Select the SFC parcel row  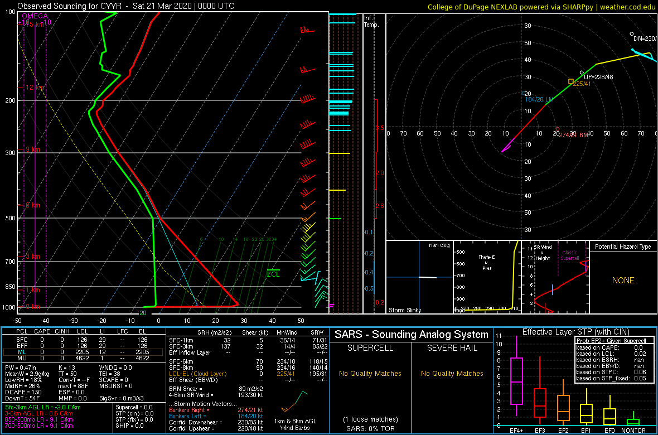pyautogui.click(x=83, y=339)
